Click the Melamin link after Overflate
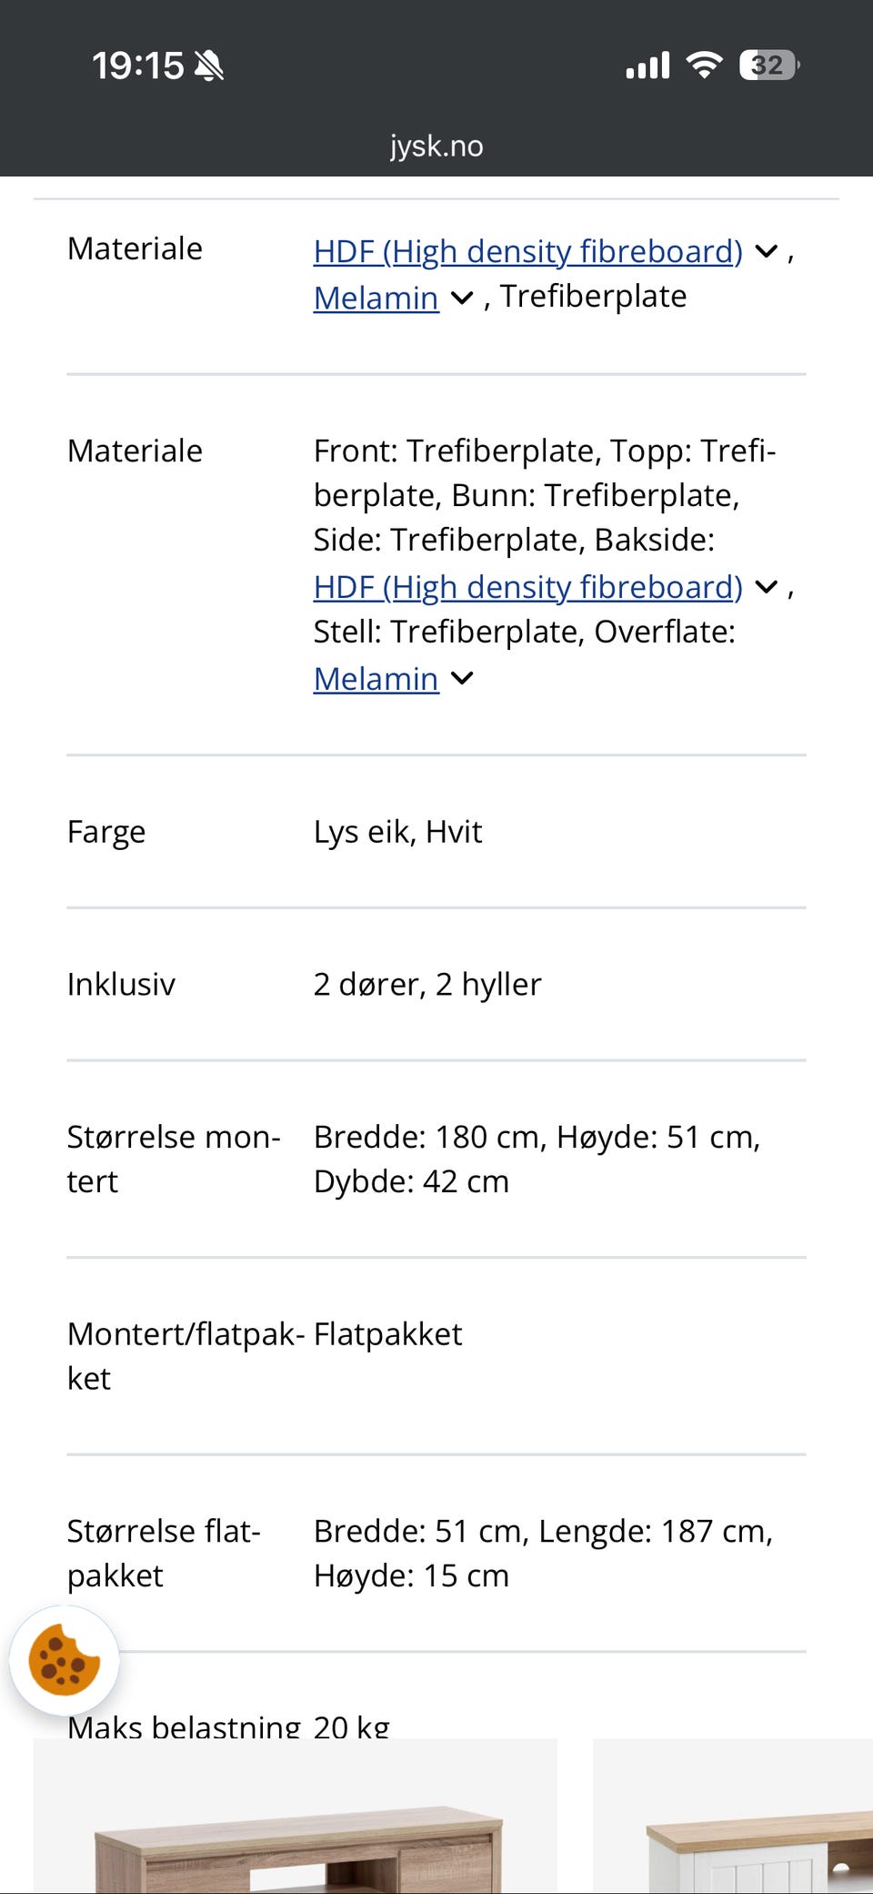 tap(375, 678)
